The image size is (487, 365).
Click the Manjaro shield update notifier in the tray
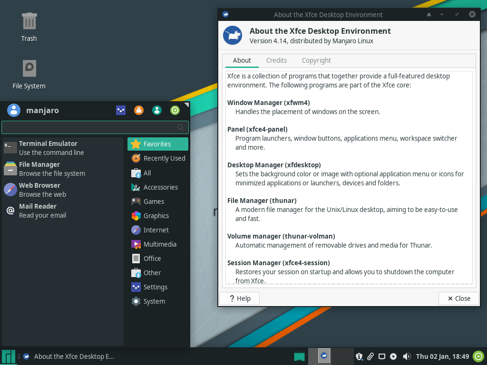tap(359, 356)
